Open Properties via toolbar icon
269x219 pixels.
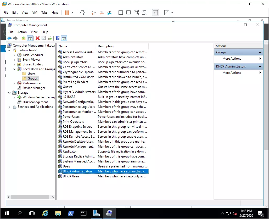coord(44,38)
